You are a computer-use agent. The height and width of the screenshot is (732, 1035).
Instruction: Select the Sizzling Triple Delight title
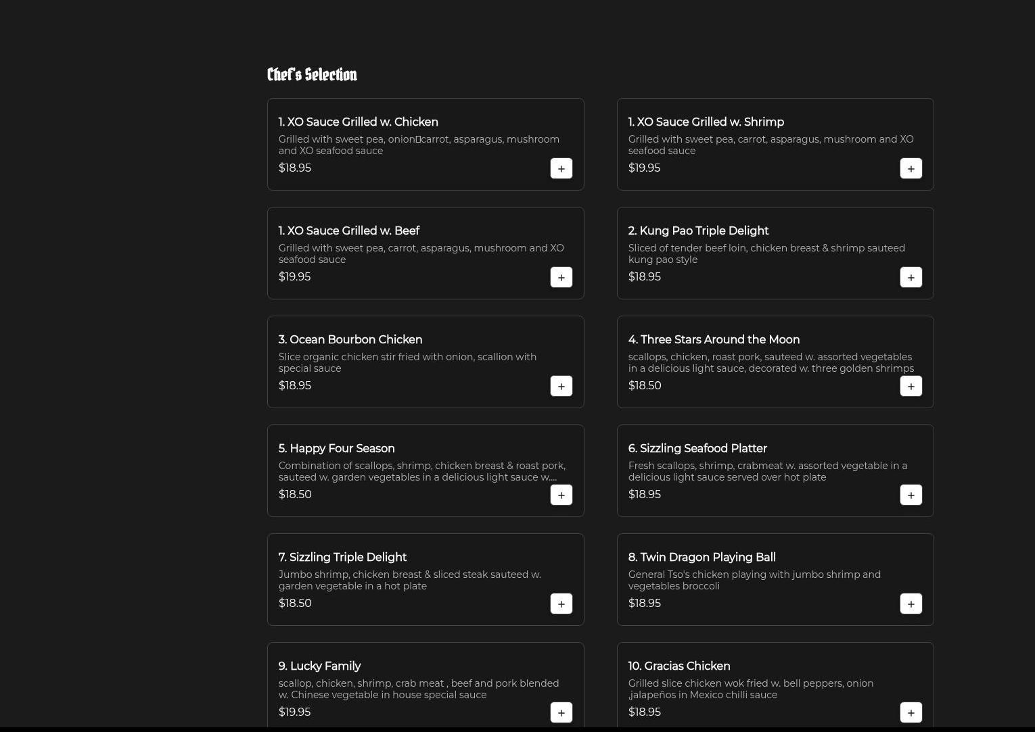[342, 558]
